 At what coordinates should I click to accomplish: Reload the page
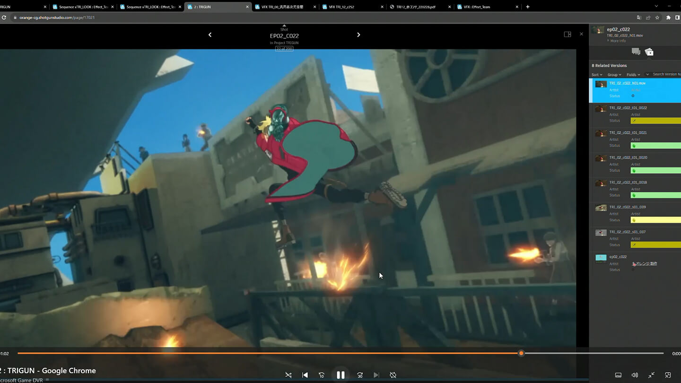pos(4,17)
